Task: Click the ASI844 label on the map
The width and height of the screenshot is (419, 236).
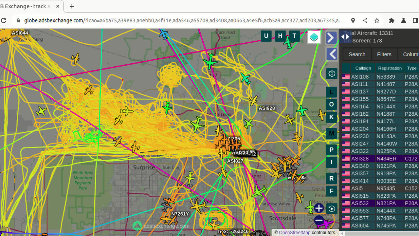Action: pos(20,33)
